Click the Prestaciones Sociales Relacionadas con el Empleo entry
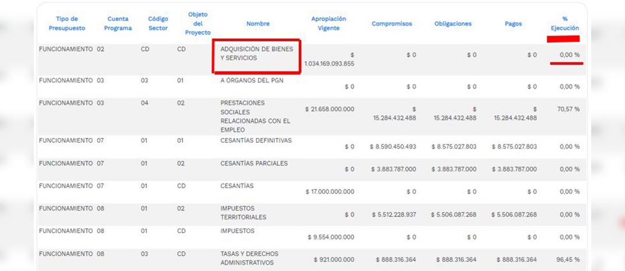Image resolution: width=625 pixels, height=271 pixels. (x=255, y=117)
